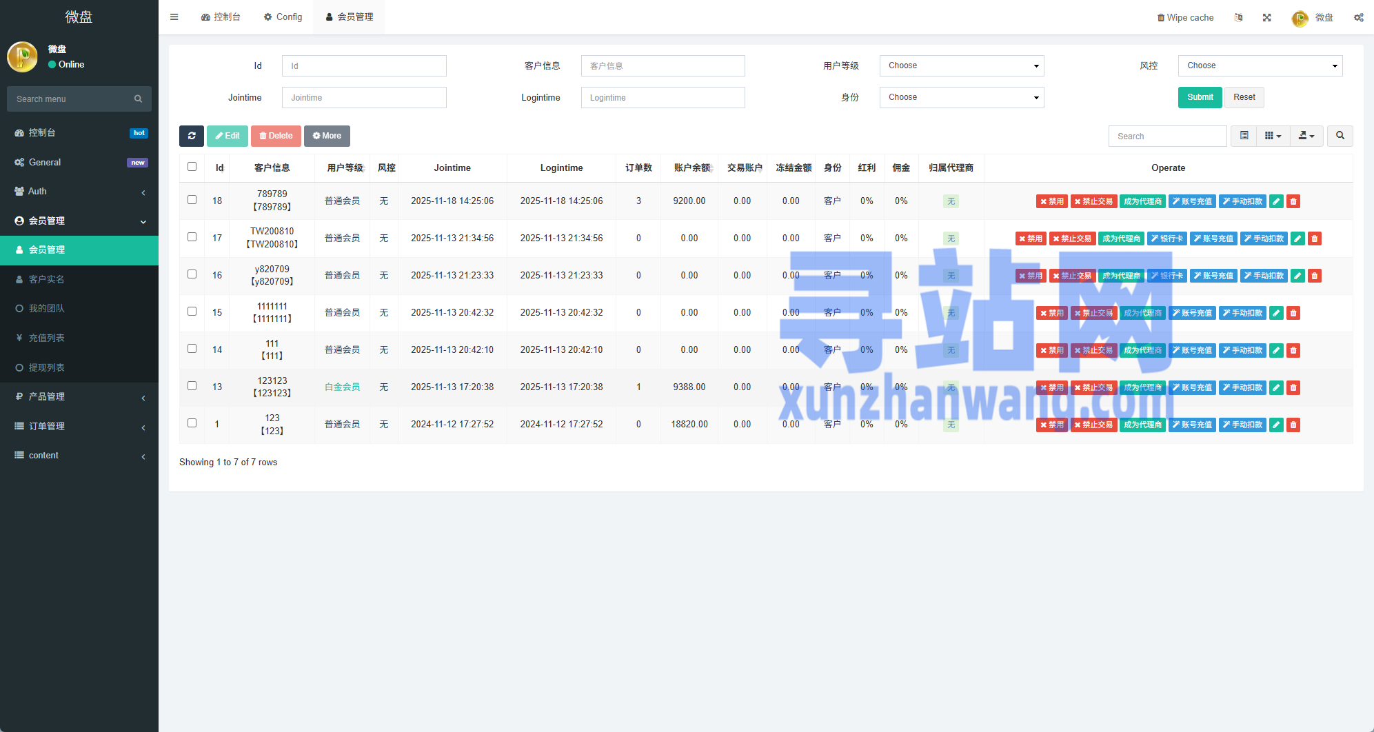Viewport: 1374px width, 732px height.
Task: Click the Jointime input field
Action: pos(364,97)
